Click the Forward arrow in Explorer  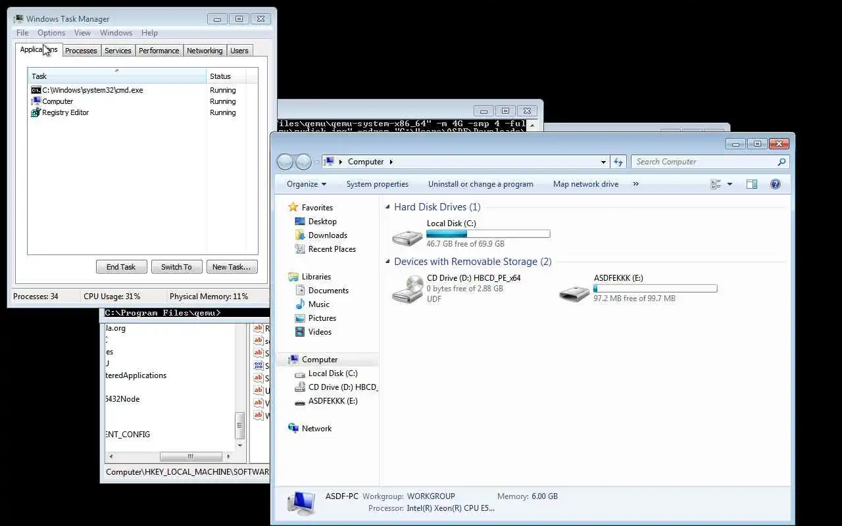(303, 162)
